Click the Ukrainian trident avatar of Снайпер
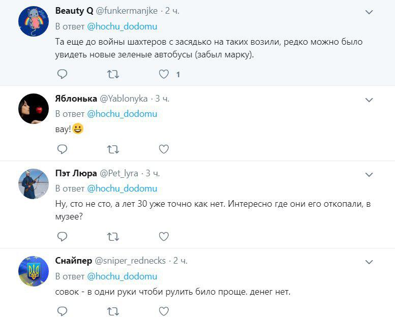Screen dimensions: 395x317 (34, 271)
